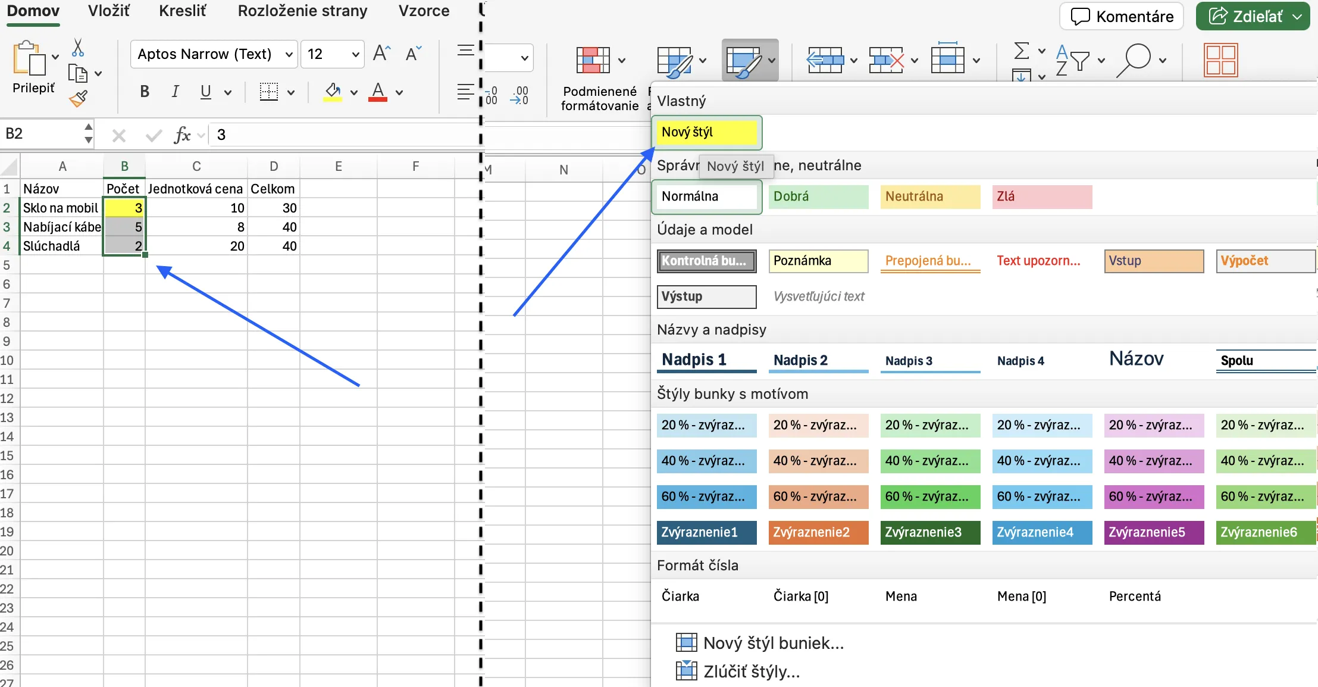Click the Increase font size icon

tap(381, 54)
